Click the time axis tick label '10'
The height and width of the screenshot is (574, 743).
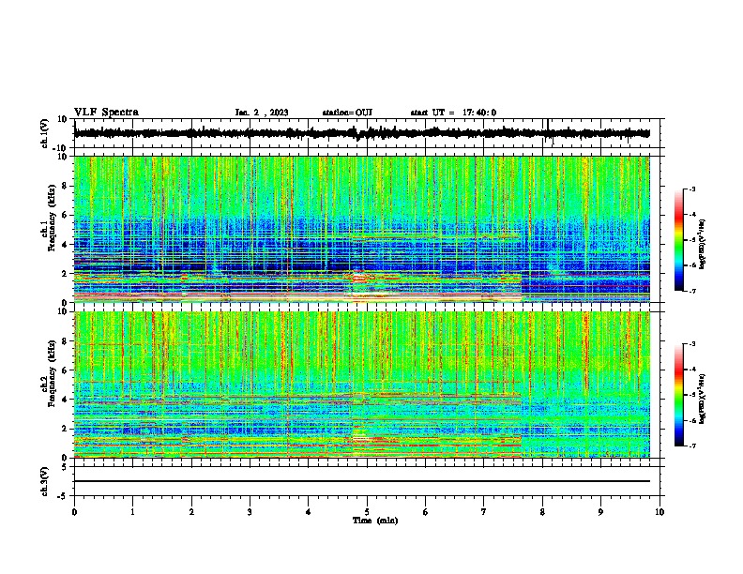click(660, 512)
